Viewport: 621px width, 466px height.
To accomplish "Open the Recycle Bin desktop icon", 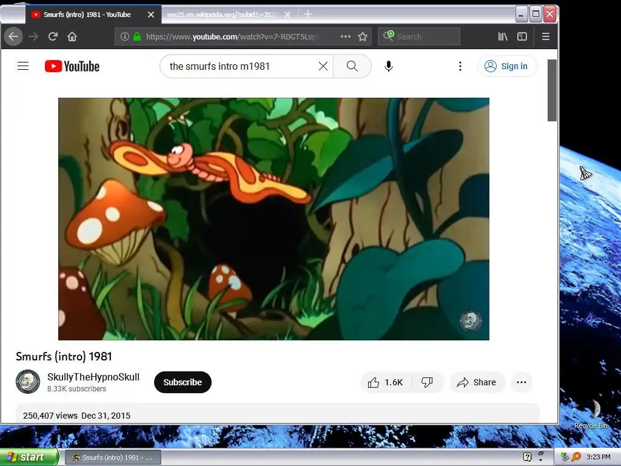I will [x=591, y=414].
